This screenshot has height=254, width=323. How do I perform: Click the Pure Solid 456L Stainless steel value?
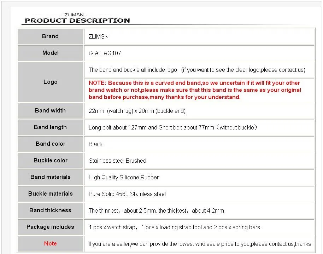tap(127, 194)
